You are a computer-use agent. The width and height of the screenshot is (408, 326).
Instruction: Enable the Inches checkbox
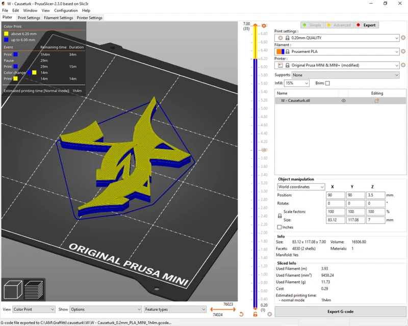pyautogui.click(x=279, y=227)
